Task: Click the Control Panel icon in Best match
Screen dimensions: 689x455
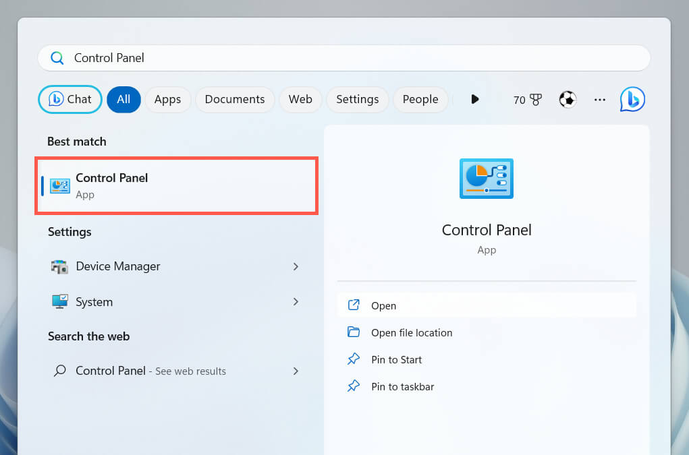Action: (60, 185)
